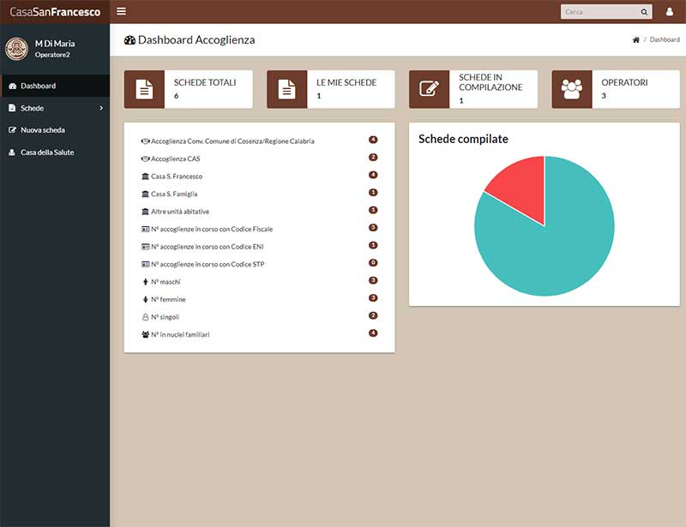Click Accoglienza Conv. Comune di Cosenza row
Screen dimensions: 686x527
260,141
